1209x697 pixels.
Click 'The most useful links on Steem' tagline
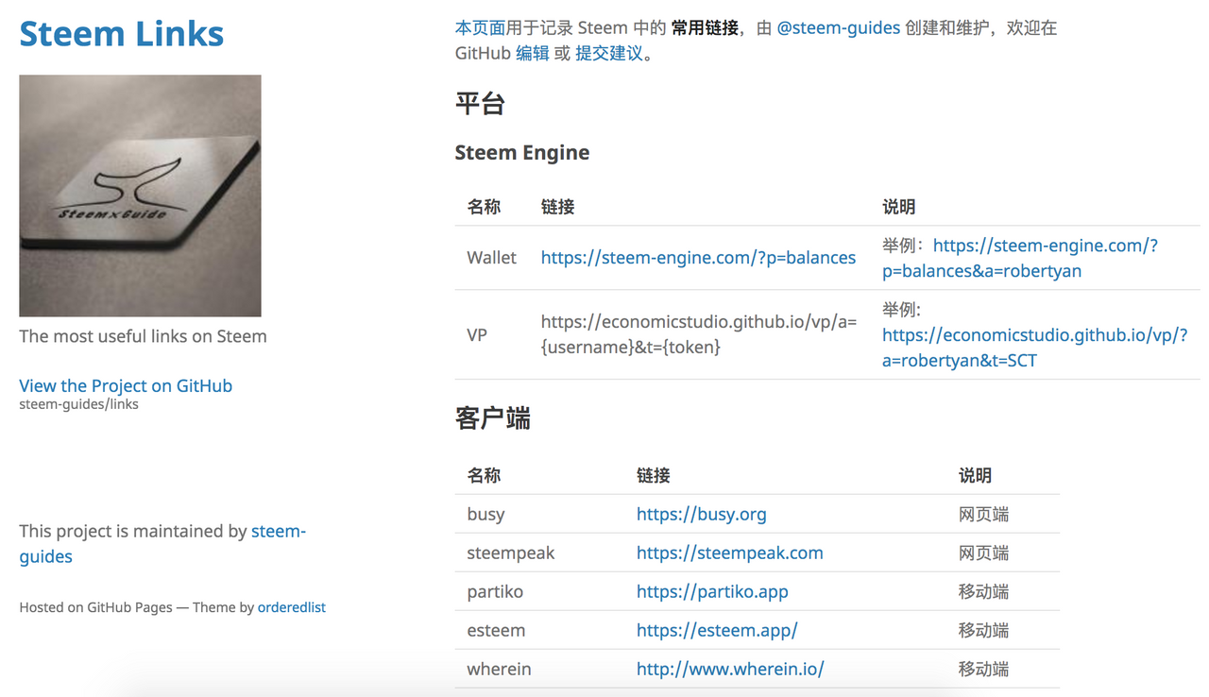click(143, 336)
